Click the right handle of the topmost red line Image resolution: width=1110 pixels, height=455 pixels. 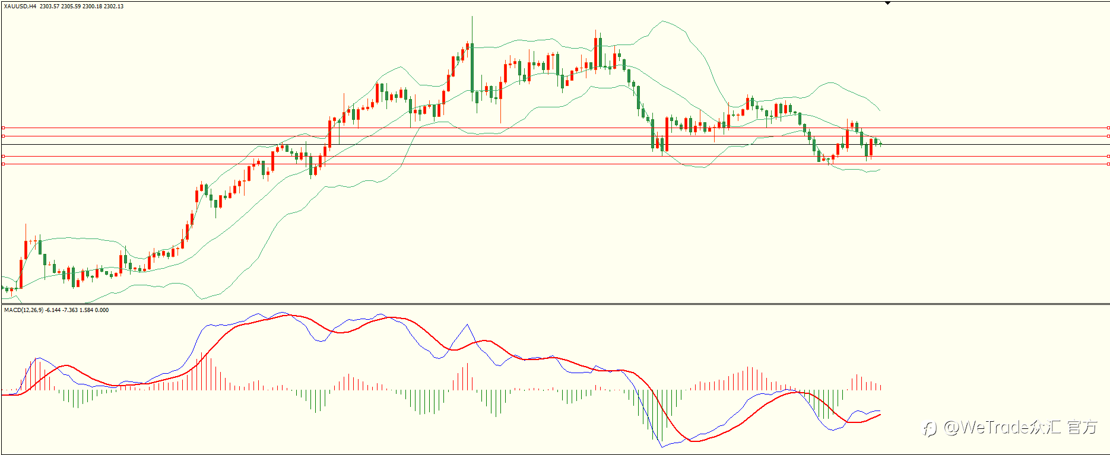[1108, 128]
